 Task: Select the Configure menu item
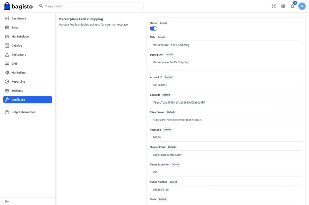[x=28, y=100]
